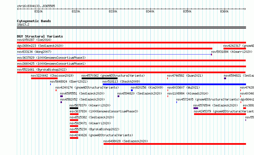Click nsv1108984 (Alsmadi2014) label
Viewport: 254px width, 155px height.
(x=188, y=93)
